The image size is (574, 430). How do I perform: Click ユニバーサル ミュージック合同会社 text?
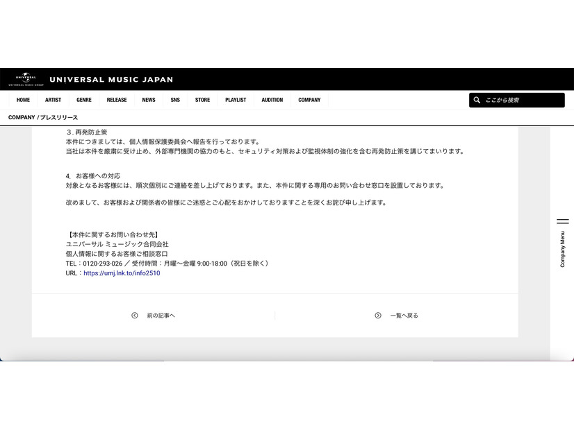tap(117, 244)
